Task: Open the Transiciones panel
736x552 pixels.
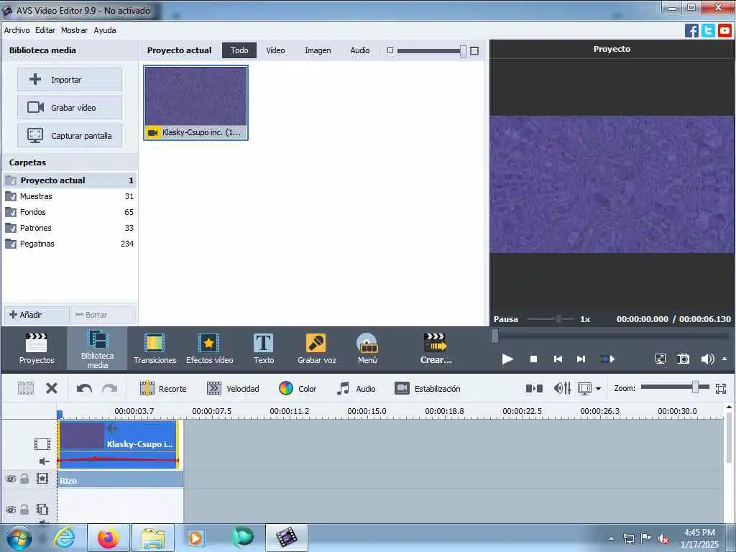Action: (155, 349)
